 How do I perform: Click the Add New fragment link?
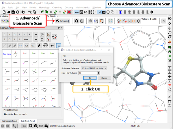pos(7,54)
